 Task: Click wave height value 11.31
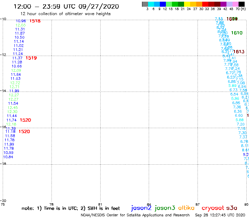pyautogui.click(x=20, y=29)
